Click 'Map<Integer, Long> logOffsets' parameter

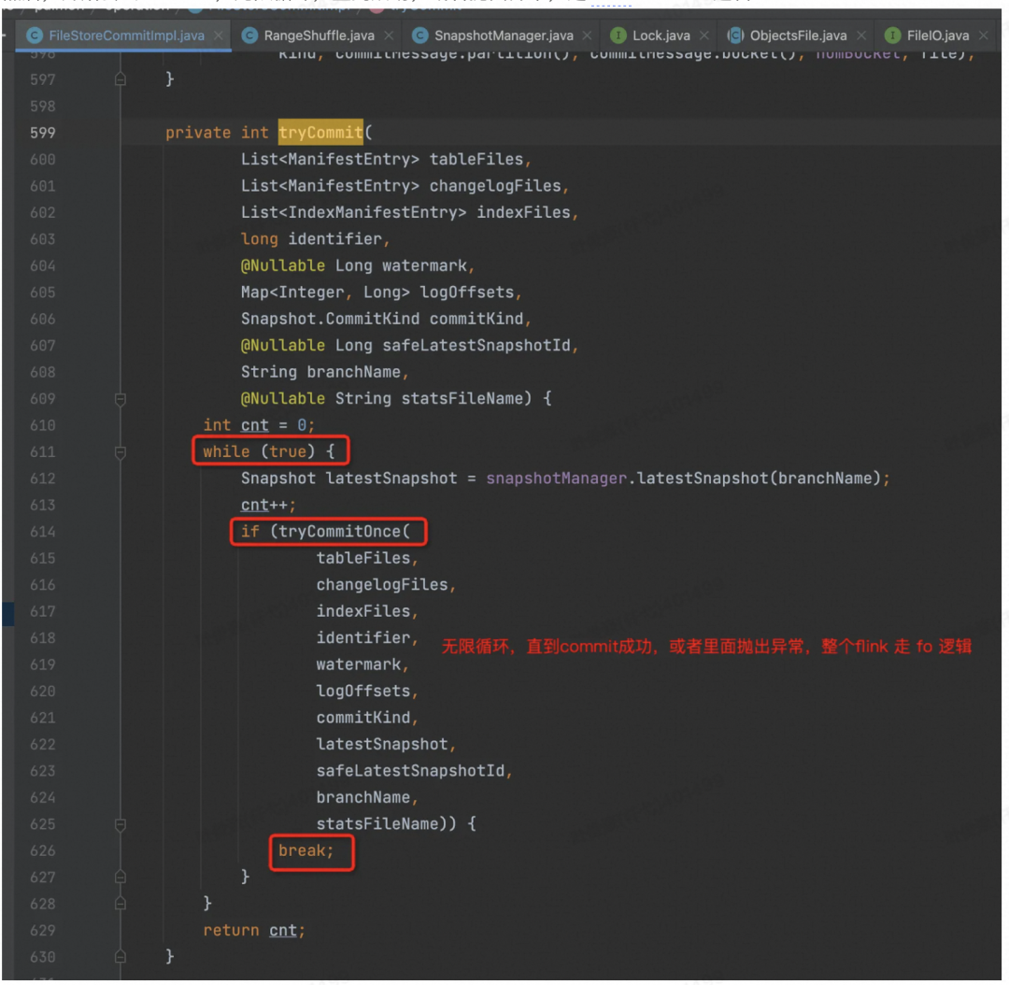click(377, 293)
